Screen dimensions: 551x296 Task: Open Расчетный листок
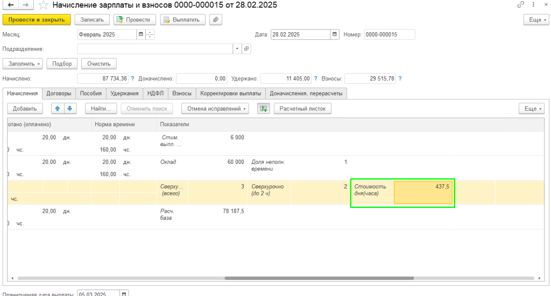click(x=302, y=109)
